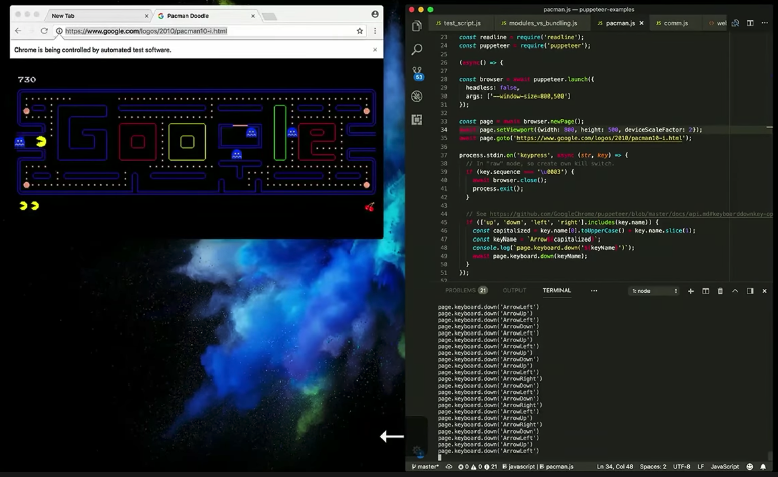The image size is (778, 477).
Task: Open notifications bell in status bar
Action: 763,467
